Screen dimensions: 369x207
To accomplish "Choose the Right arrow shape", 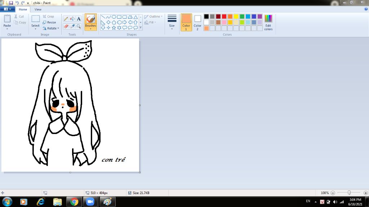I will pyautogui.click(x=124, y=22).
